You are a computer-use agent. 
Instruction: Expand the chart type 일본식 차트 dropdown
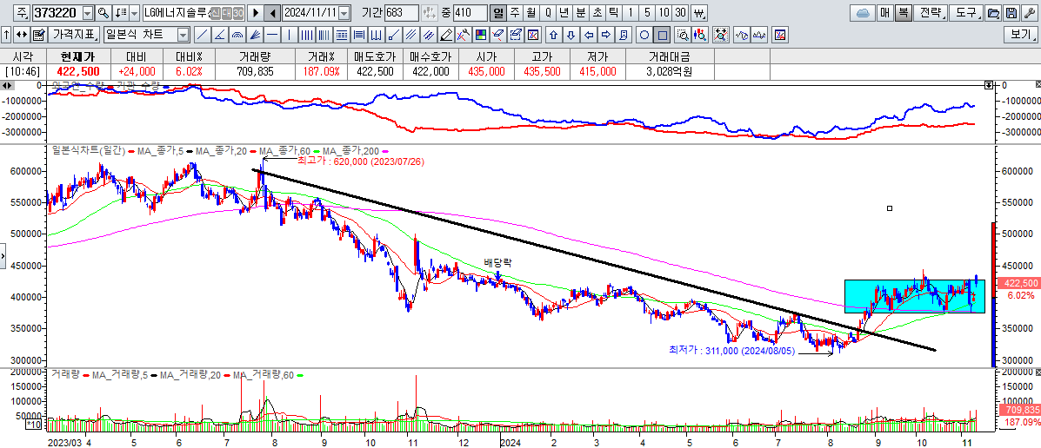(183, 35)
